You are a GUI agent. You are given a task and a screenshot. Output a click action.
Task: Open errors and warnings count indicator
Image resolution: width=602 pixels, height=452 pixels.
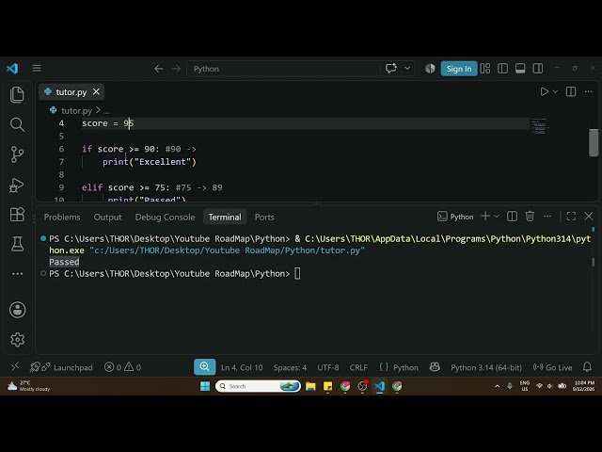click(x=123, y=367)
